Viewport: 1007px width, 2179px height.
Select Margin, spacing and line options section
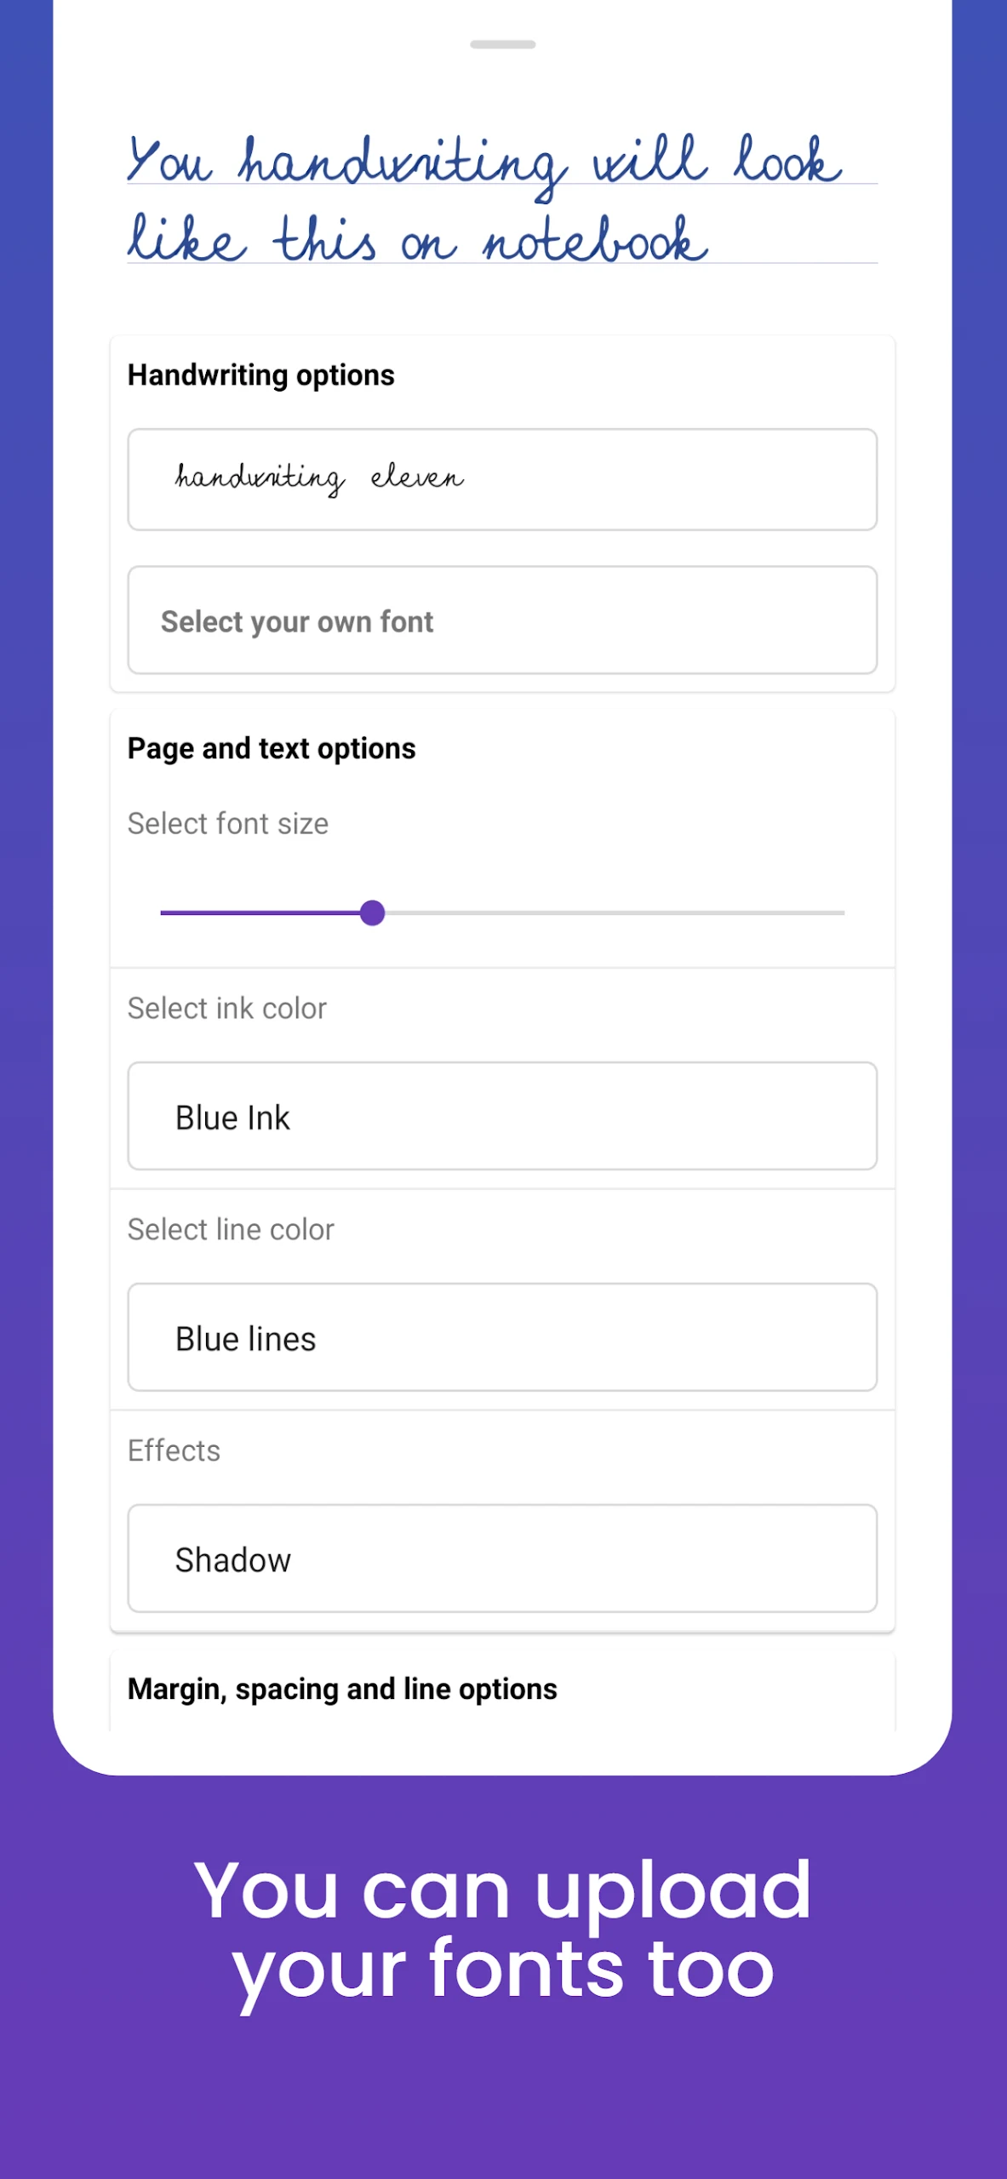(x=342, y=1689)
